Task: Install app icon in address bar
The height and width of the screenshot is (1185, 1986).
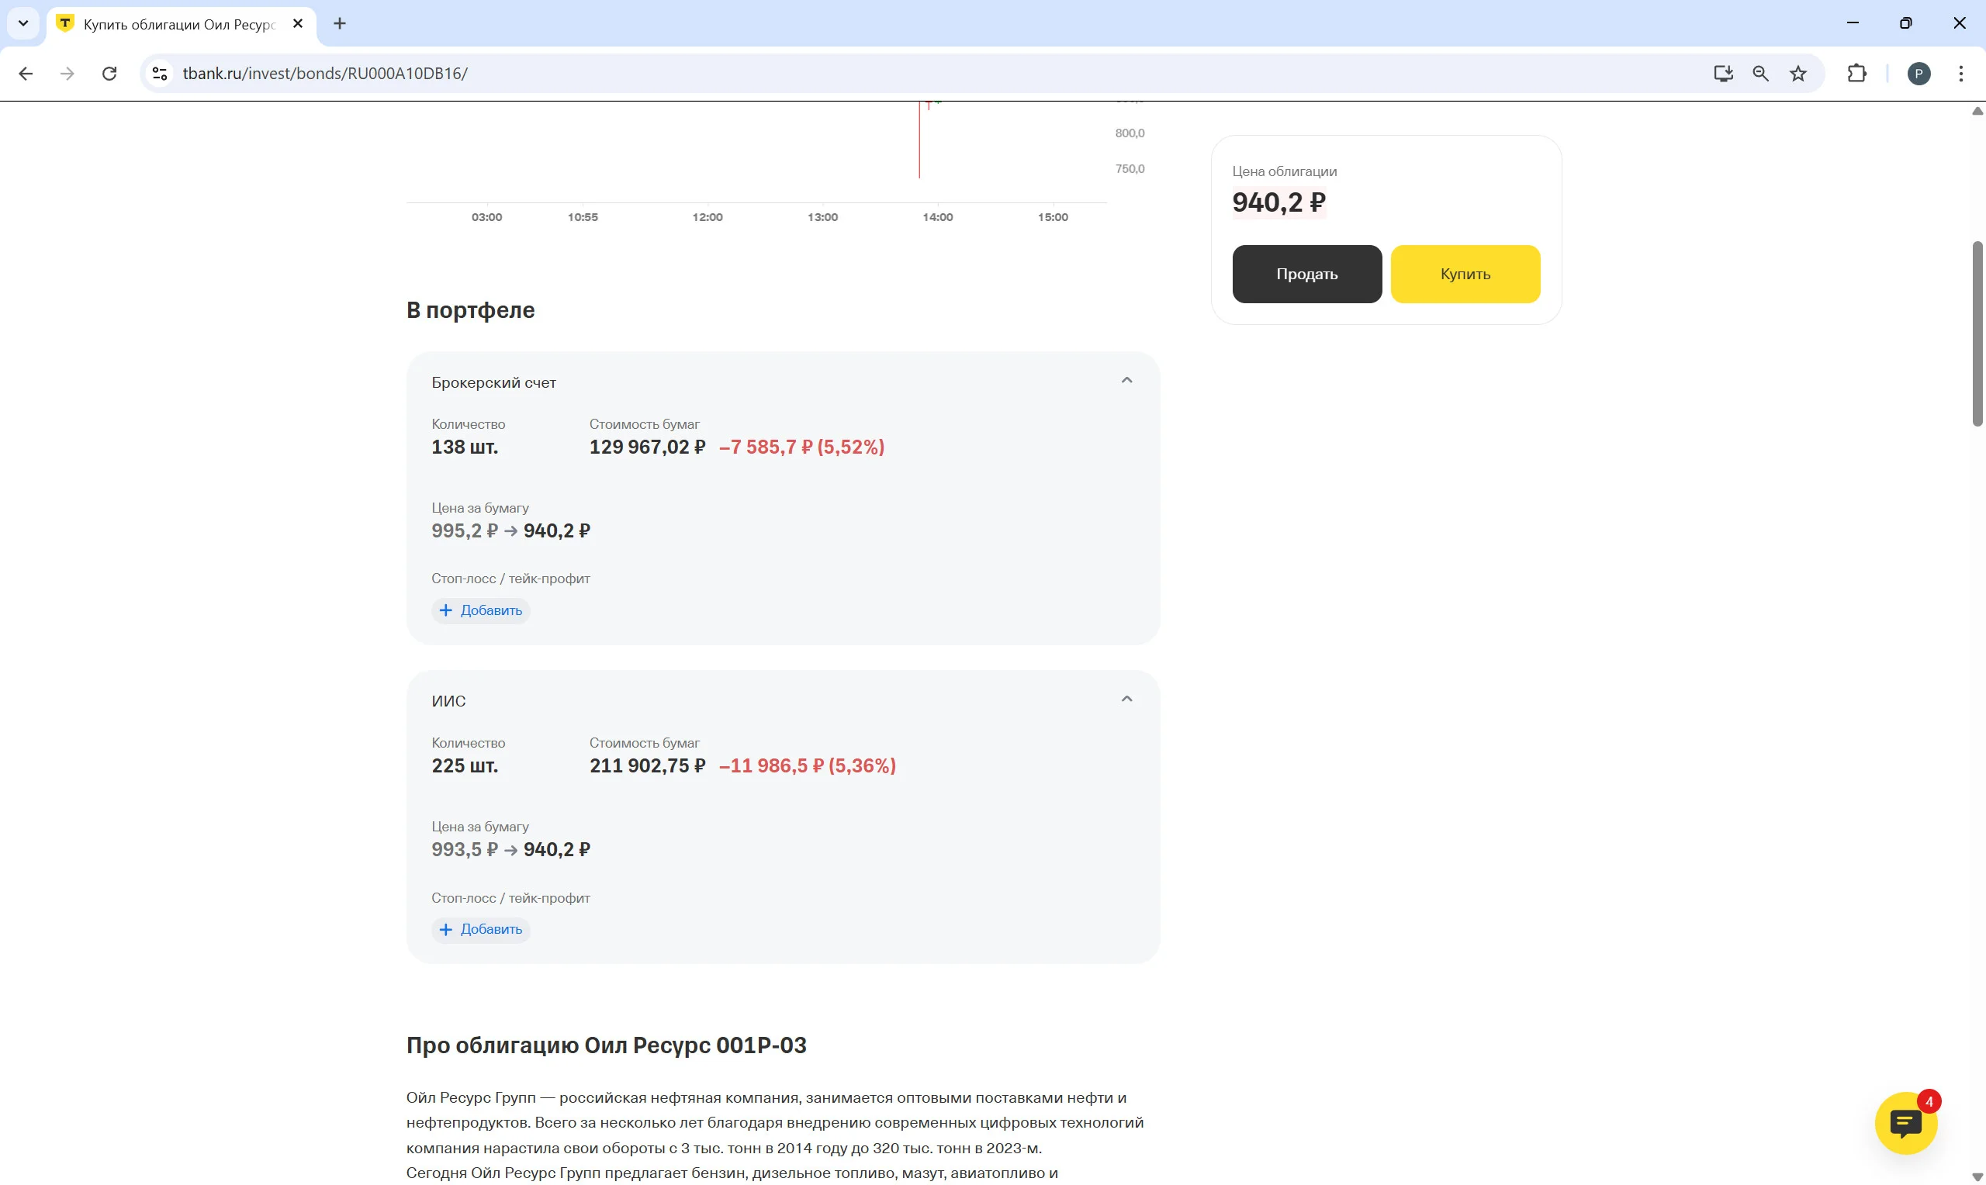Action: pyautogui.click(x=1722, y=74)
